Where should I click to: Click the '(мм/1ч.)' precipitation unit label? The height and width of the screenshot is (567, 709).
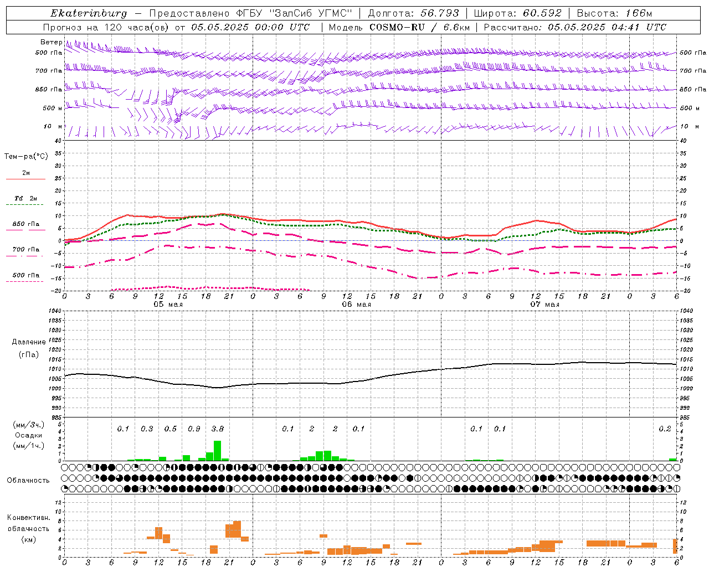point(29,446)
